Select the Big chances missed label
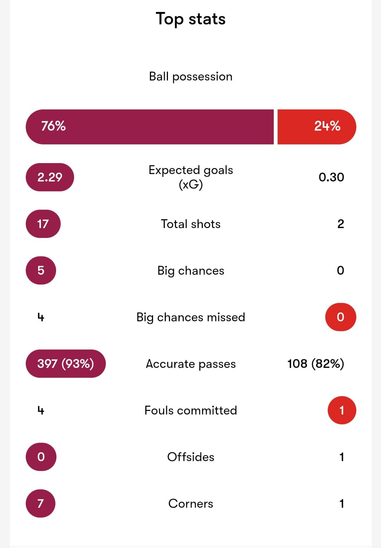 (191, 317)
